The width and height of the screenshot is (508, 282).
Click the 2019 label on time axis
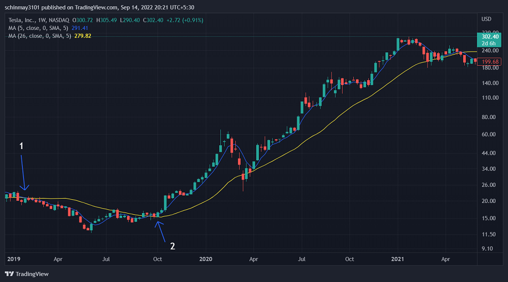[x=14, y=259]
